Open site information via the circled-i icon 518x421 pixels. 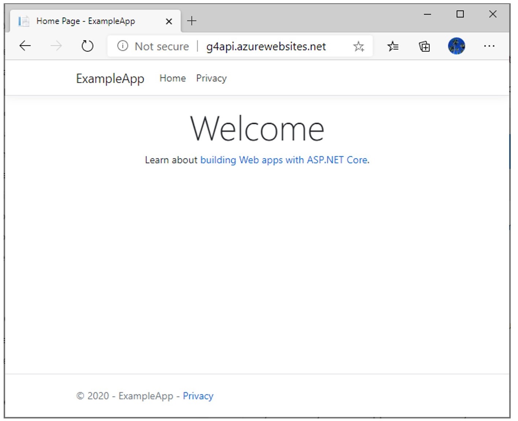123,46
